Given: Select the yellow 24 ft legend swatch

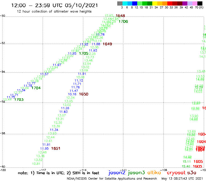Looking at the screenshot, I should 155,4.
